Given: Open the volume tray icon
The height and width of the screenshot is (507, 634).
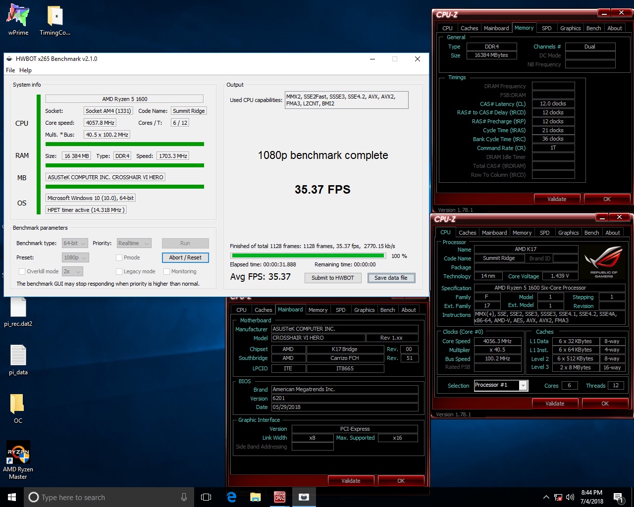Looking at the screenshot, I should coord(570,497).
